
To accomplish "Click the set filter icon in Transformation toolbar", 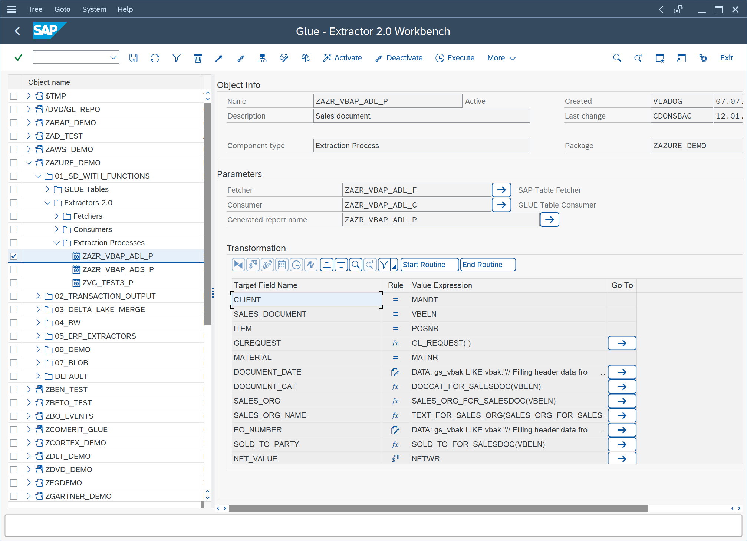I will click(384, 265).
